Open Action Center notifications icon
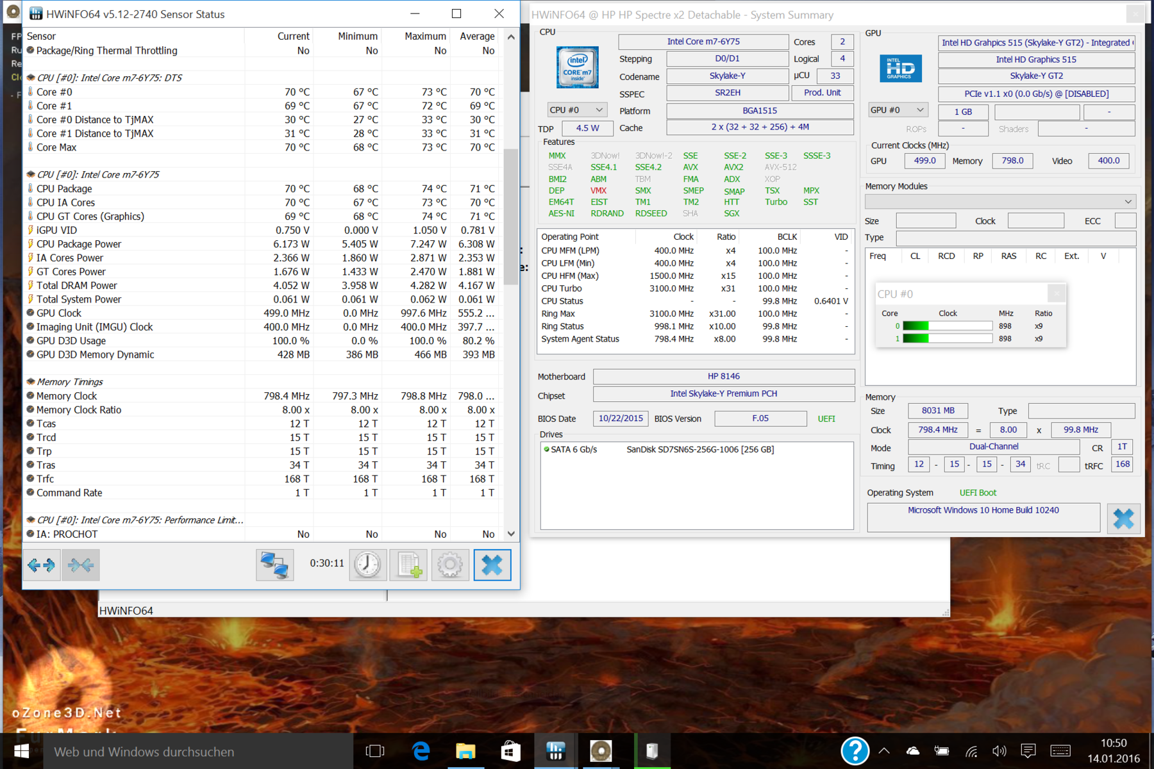1154x769 pixels. (1028, 751)
